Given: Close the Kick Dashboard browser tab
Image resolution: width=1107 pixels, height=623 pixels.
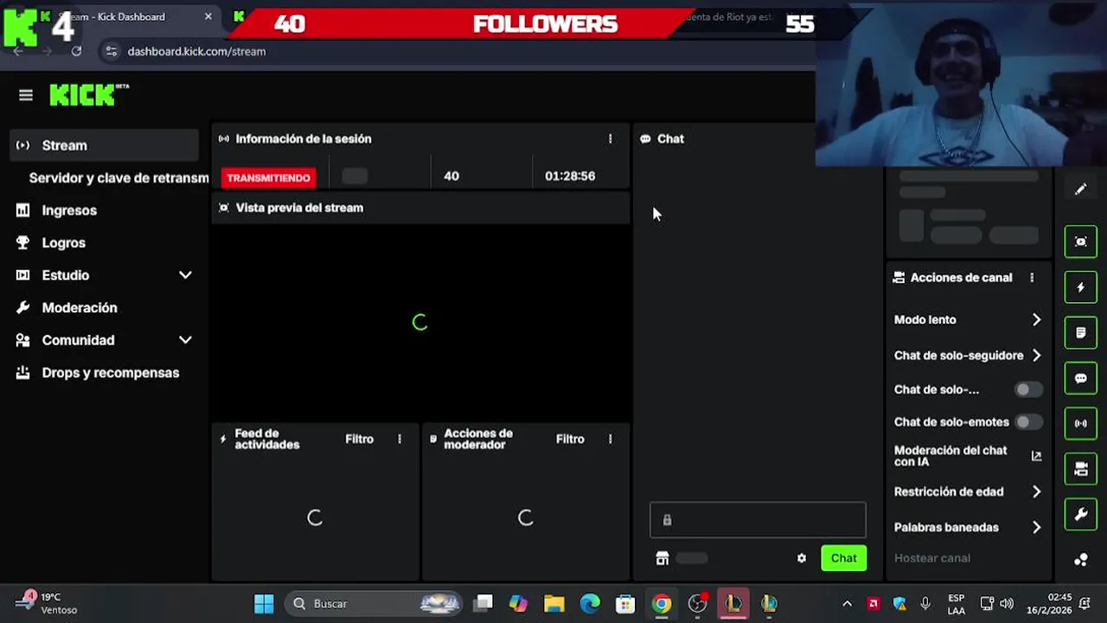Looking at the screenshot, I should [x=208, y=16].
